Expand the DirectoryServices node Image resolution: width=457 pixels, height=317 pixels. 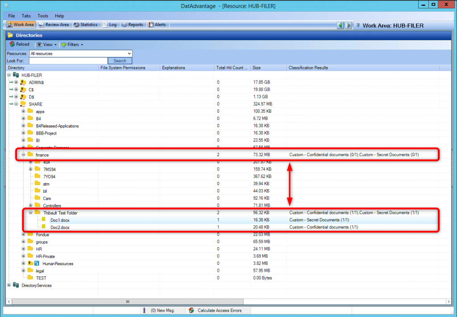9,285
